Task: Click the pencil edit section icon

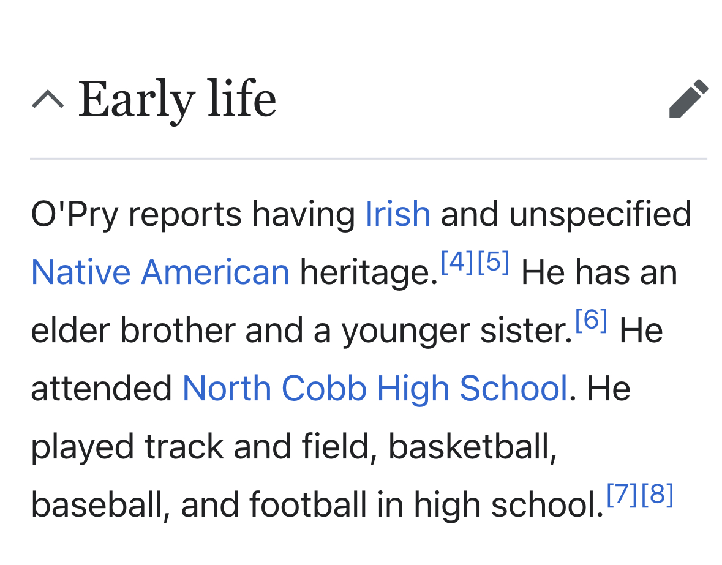Action: [x=688, y=99]
